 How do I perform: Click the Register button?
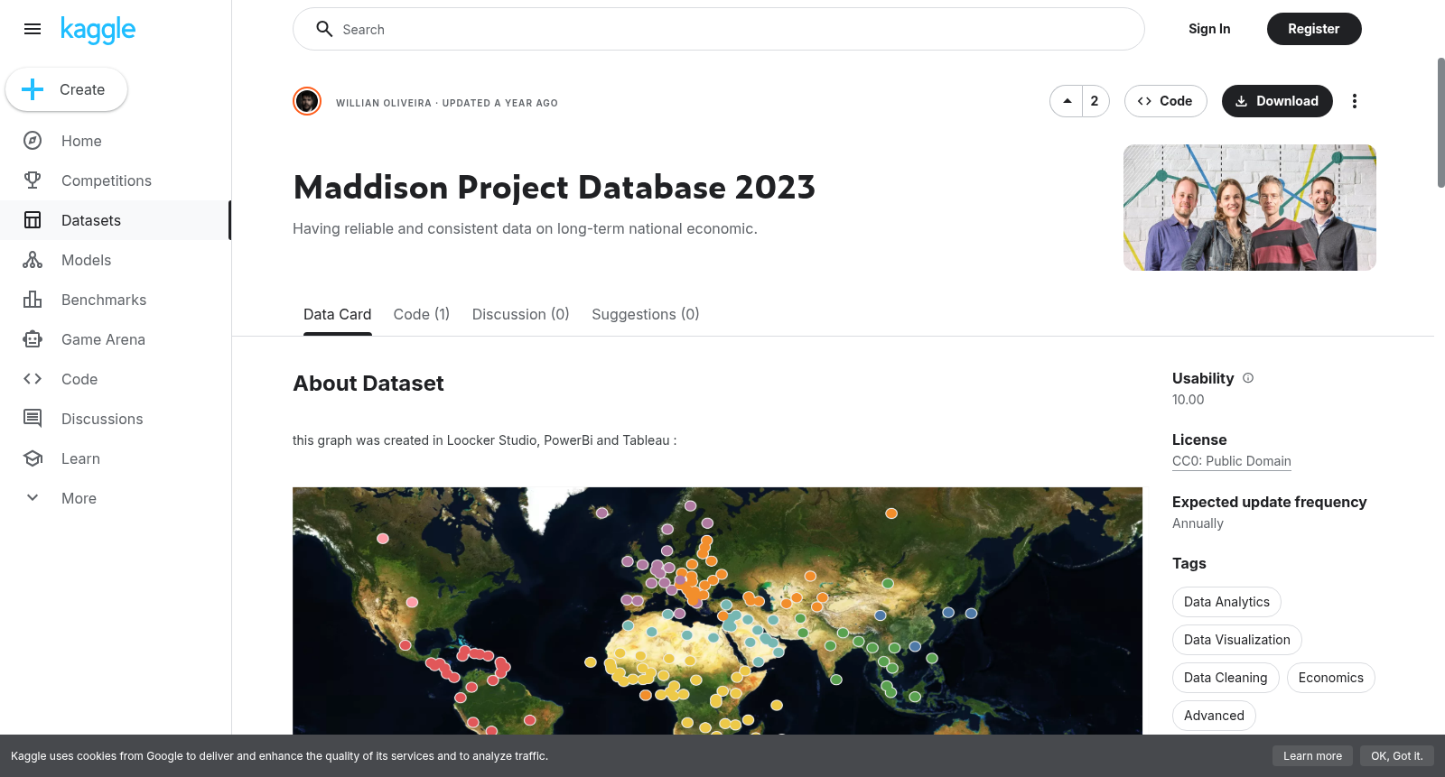(x=1313, y=29)
